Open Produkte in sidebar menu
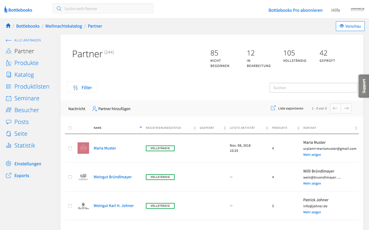The height and width of the screenshot is (230, 369). coord(27,63)
